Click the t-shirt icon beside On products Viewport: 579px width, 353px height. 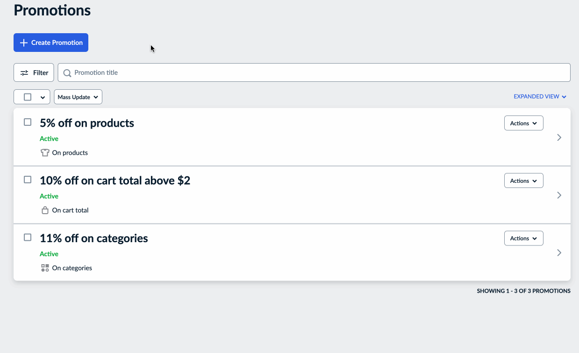pyautogui.click(x=45, y=152)
